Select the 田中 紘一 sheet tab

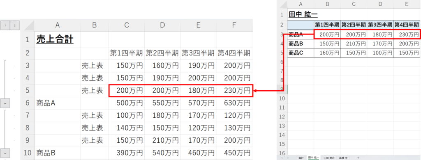pos(314,158)
